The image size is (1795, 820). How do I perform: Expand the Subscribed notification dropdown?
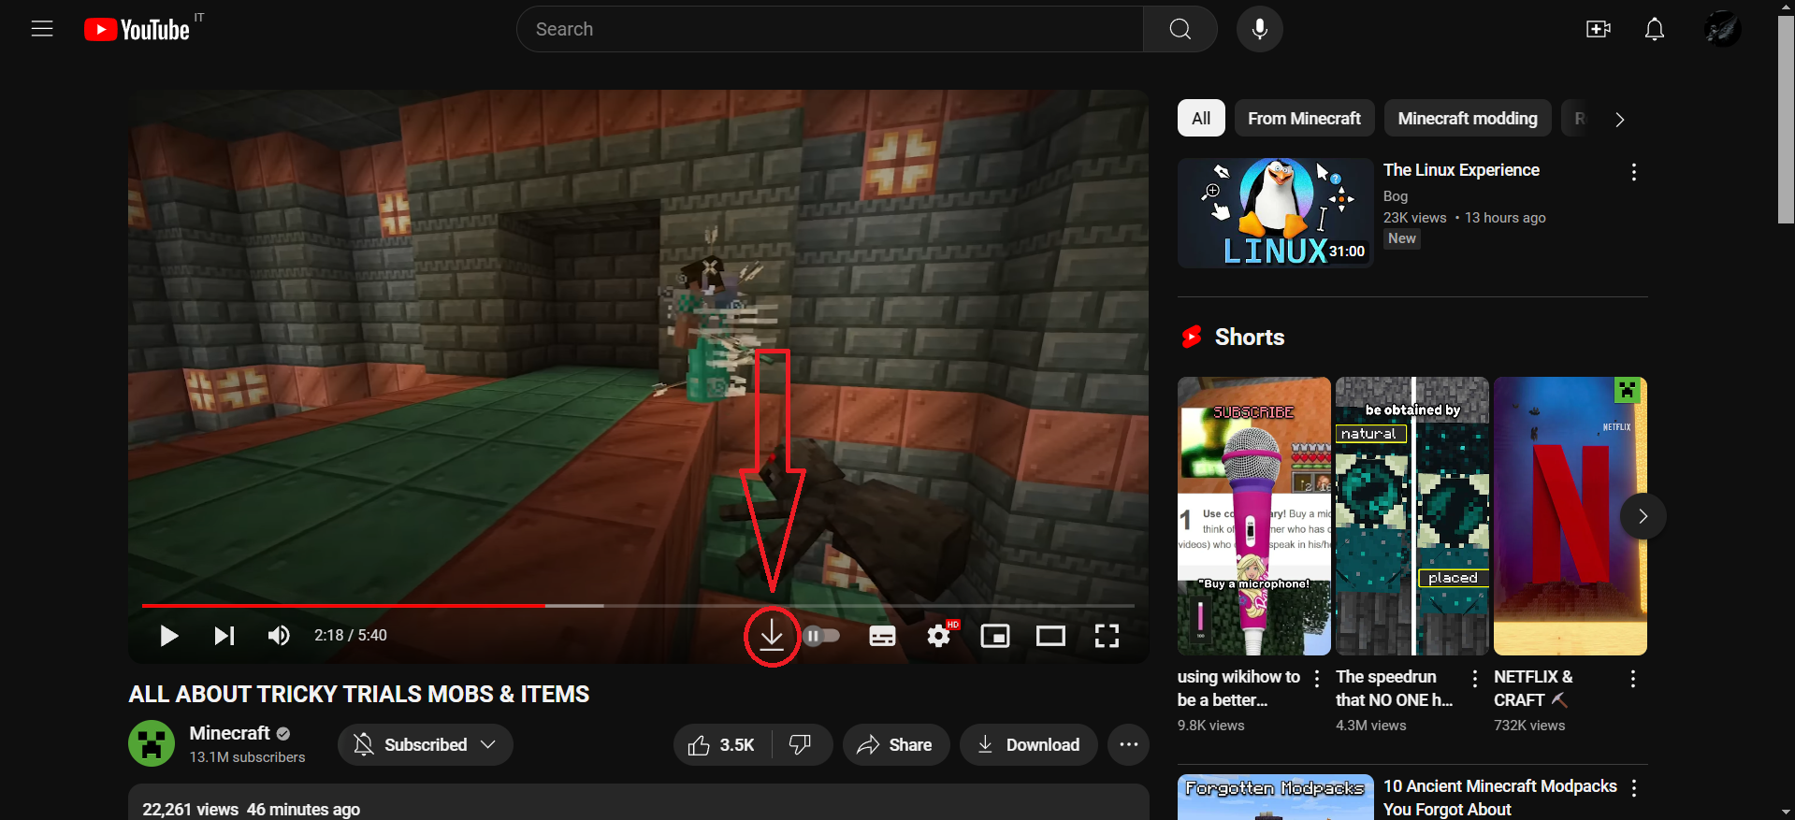[x=426, y=744]
